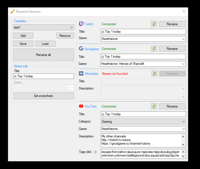200x169 pixels.
Task: Click the Global edit Title field
Action: click(44, 76)
